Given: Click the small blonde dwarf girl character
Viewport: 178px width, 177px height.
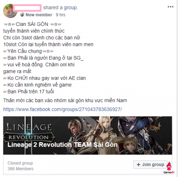Looking at the screenshot, I should point(131,146).
